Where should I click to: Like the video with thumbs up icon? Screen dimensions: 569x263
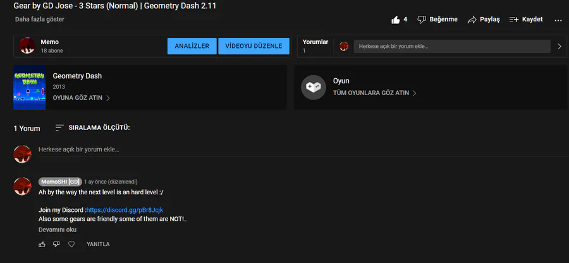tap(396, 20)
